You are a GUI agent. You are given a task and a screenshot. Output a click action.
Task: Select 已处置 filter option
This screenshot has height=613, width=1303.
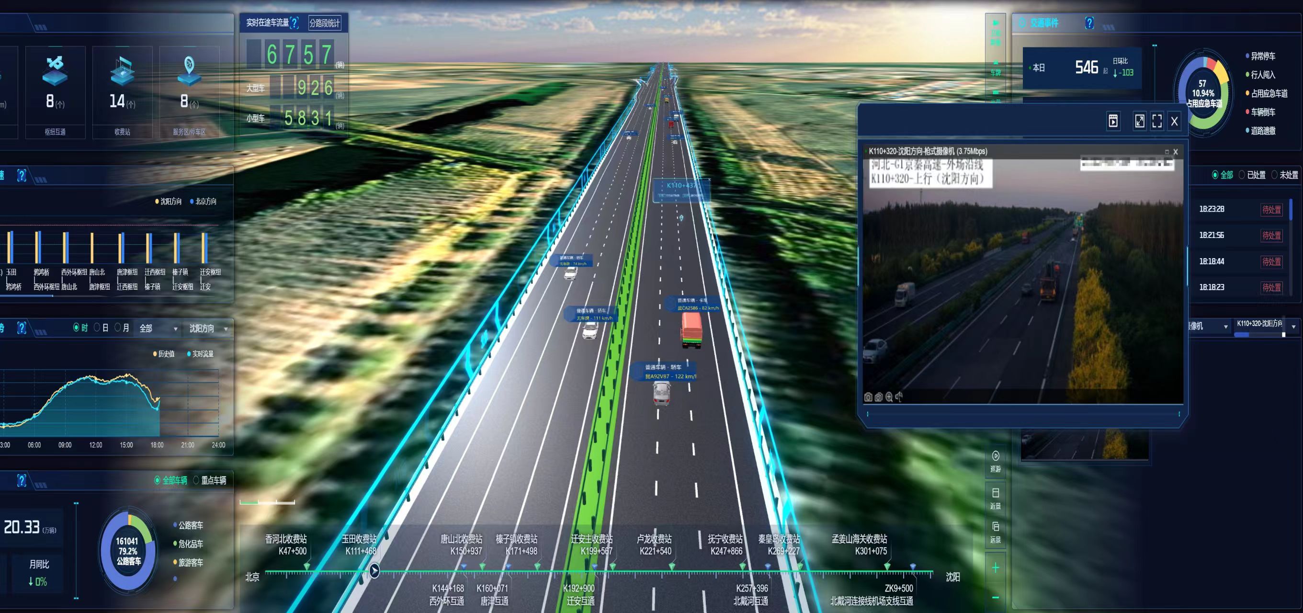(1242, 175)
